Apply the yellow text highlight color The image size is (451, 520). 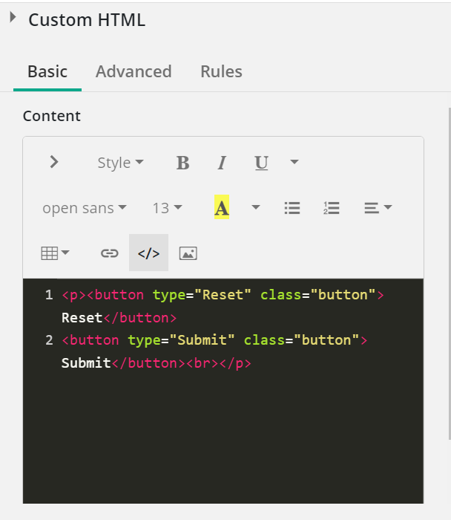(222, 208)
